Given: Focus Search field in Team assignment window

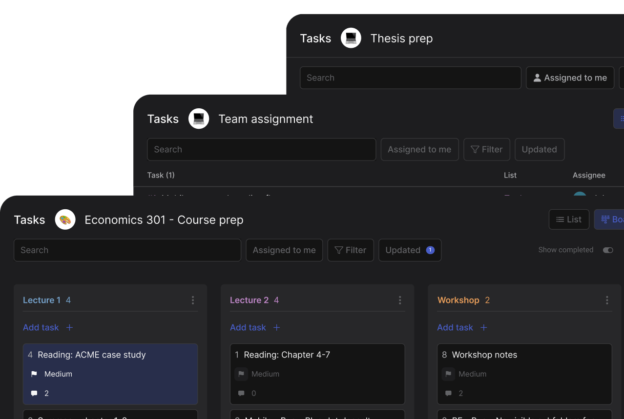Looking at the screenshot, I should [262, 149].
